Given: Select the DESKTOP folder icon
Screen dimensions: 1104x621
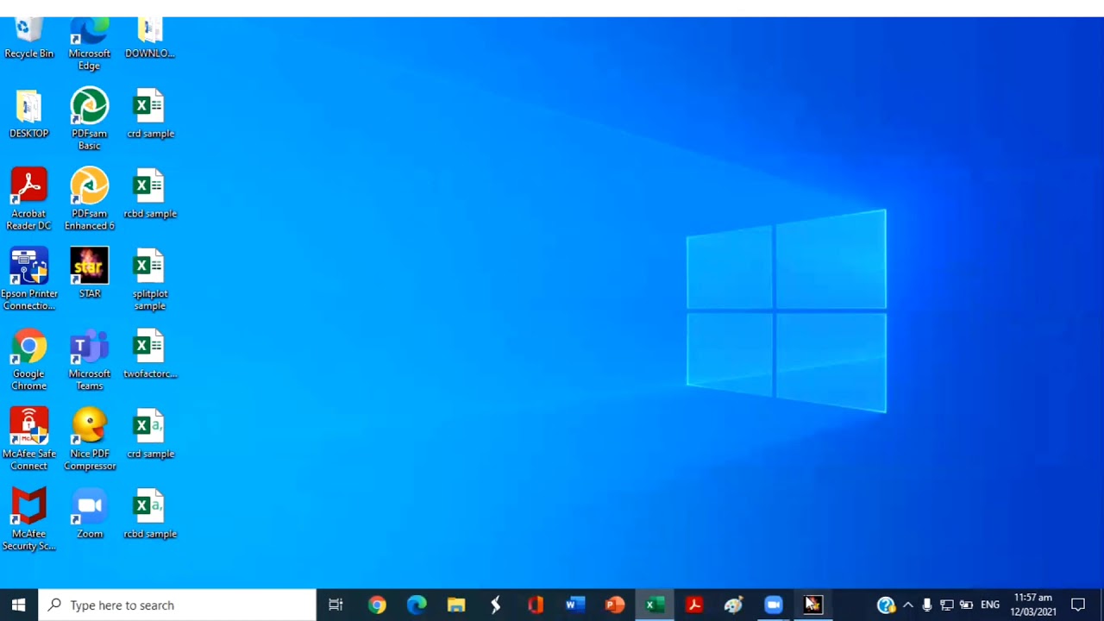Looking at the screenshot, I should coord(28,115).
